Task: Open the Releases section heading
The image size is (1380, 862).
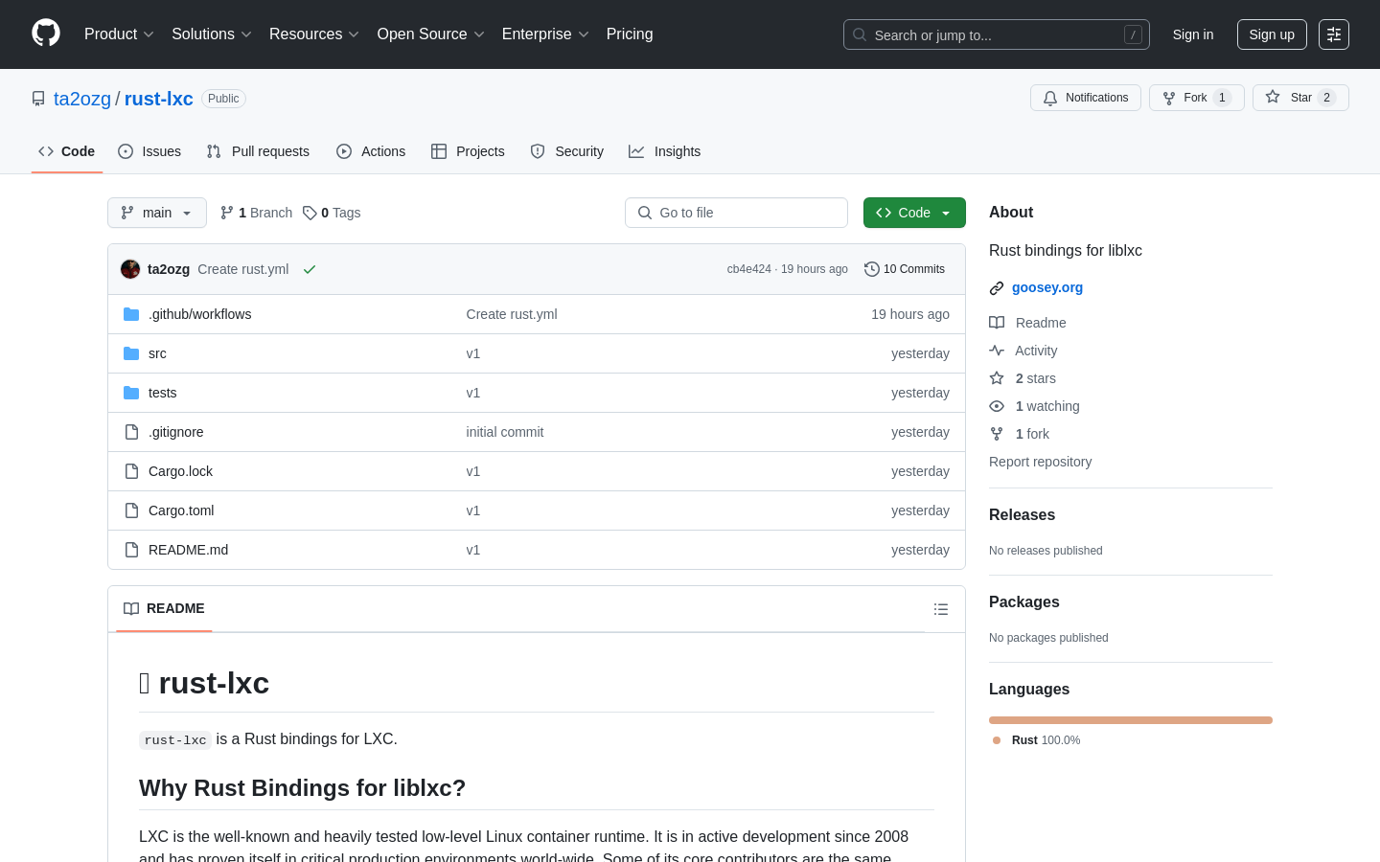Action: [1022, 515]
